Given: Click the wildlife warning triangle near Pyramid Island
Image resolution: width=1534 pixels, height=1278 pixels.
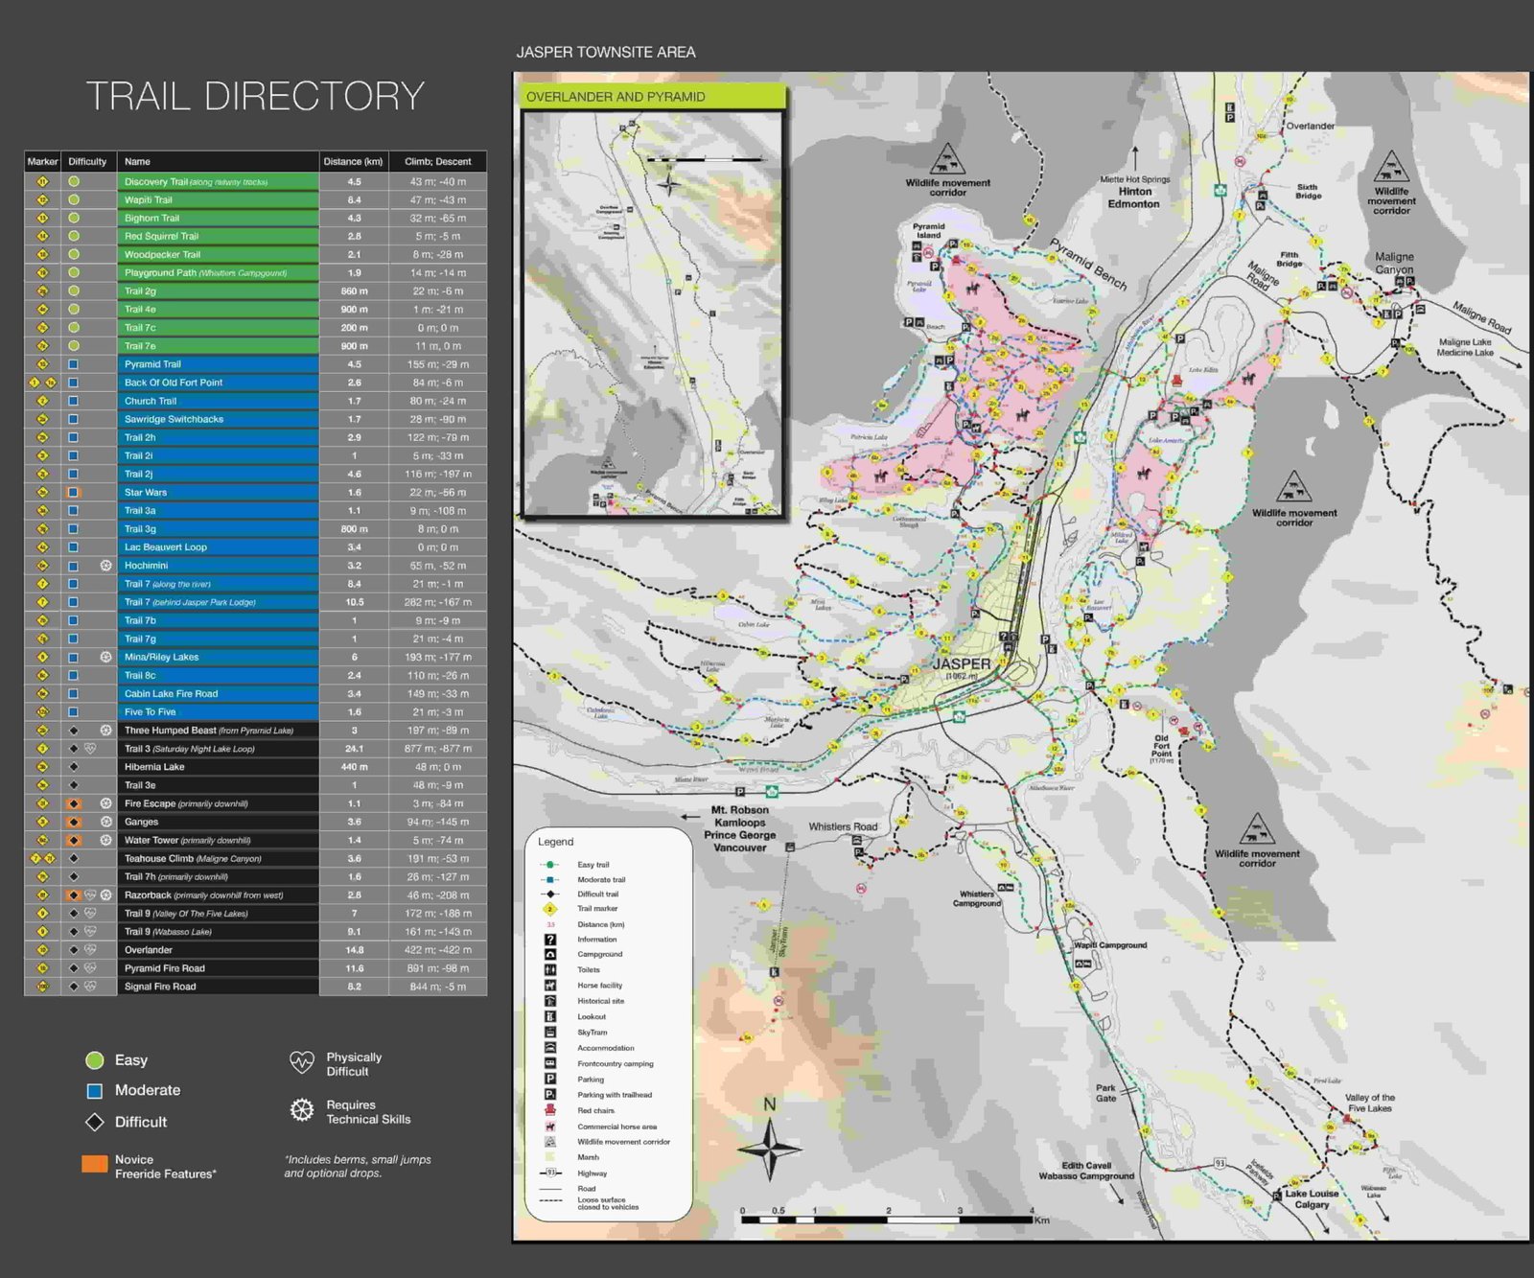Looking at the screenshot, I should 946,159.
